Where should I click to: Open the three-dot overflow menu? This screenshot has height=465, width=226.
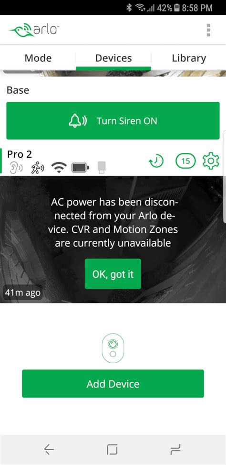(208, 30)
